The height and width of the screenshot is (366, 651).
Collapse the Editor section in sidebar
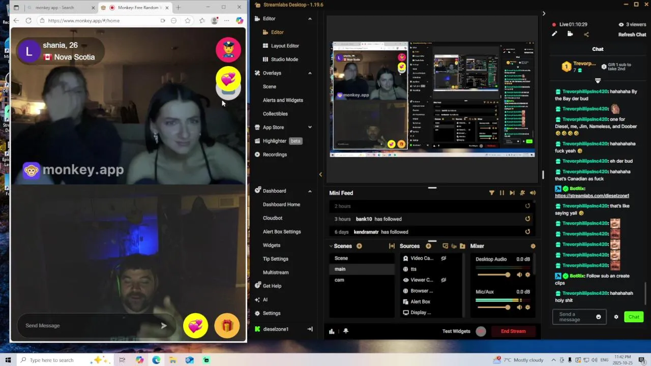(x=310, y=19)
